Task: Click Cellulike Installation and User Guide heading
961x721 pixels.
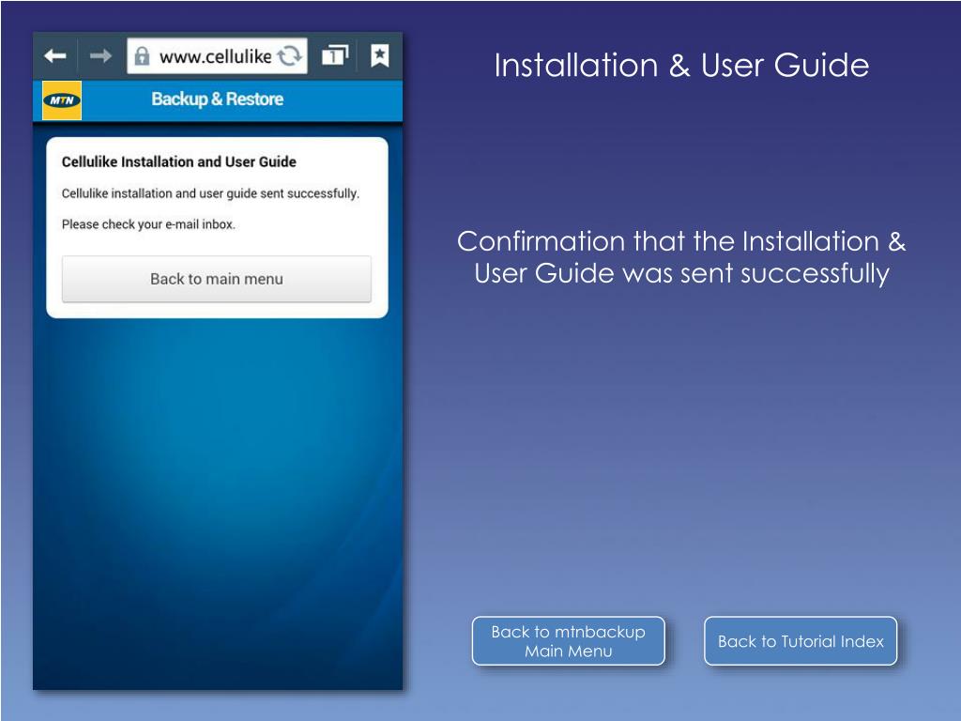Action: pyautogui.click(x=179, y=161)
